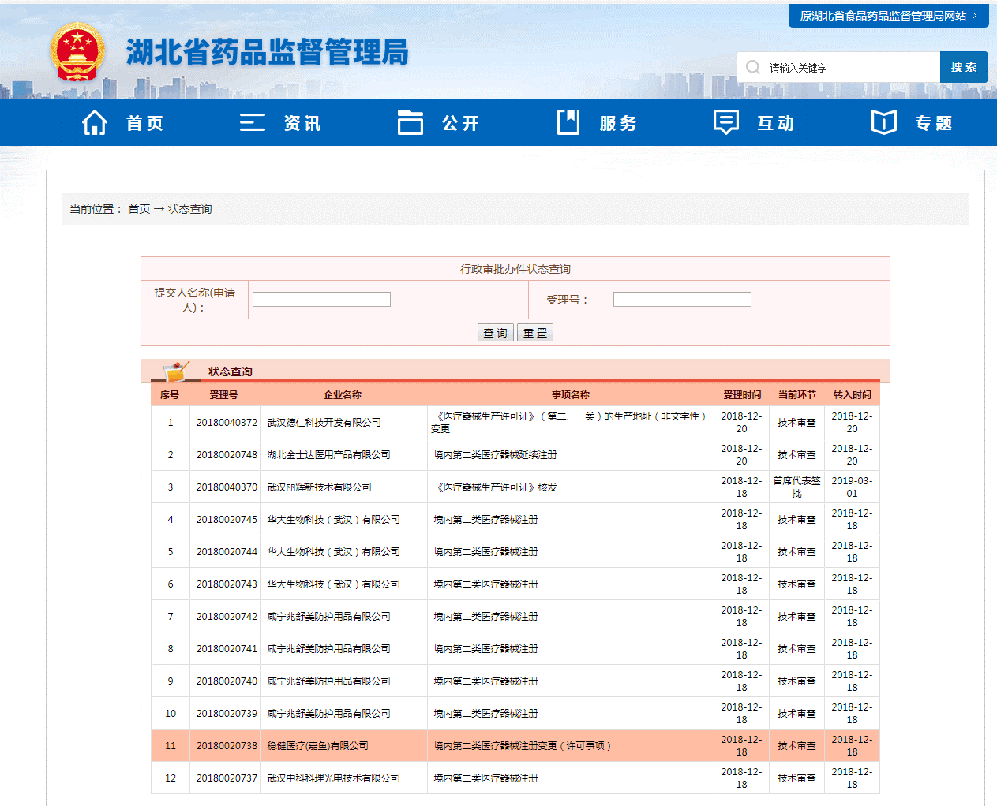997x806 pixels.
Task: Click the magnifier icon in search box
Action: [753, 68]
